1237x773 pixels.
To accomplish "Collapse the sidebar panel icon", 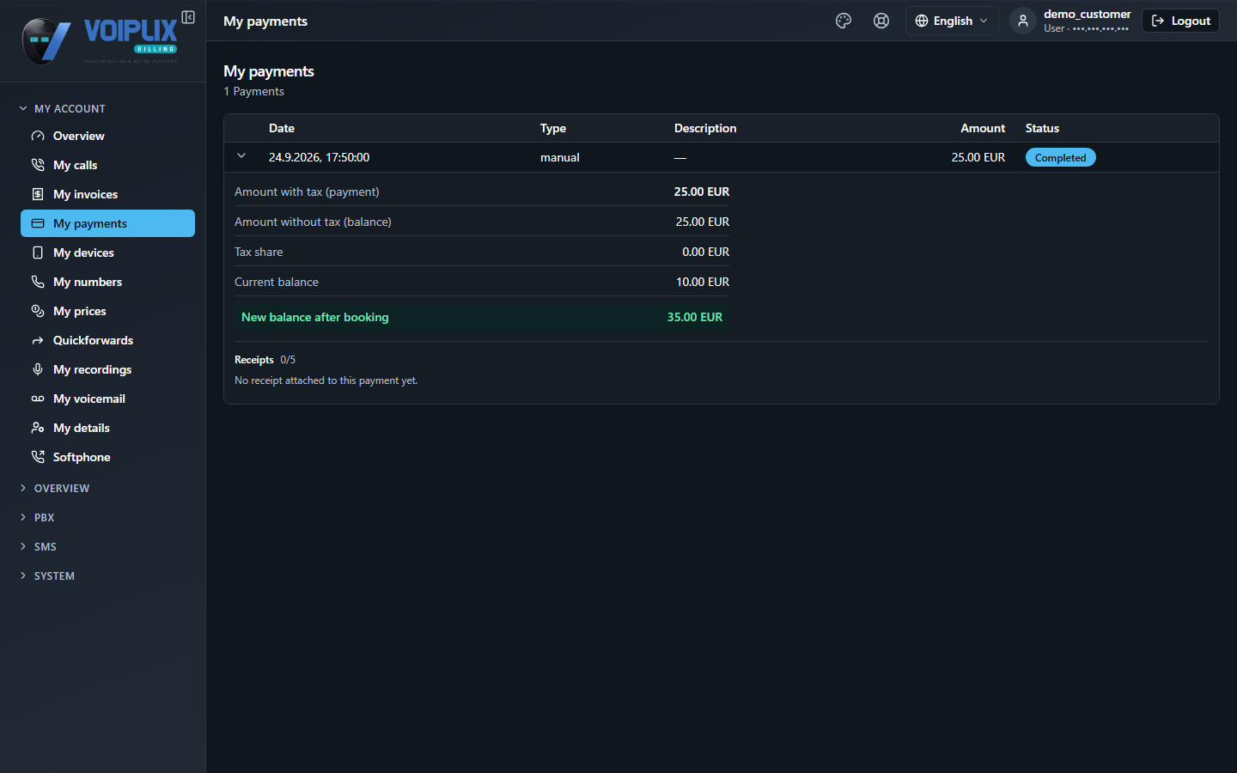I will [x=188, y=17].
